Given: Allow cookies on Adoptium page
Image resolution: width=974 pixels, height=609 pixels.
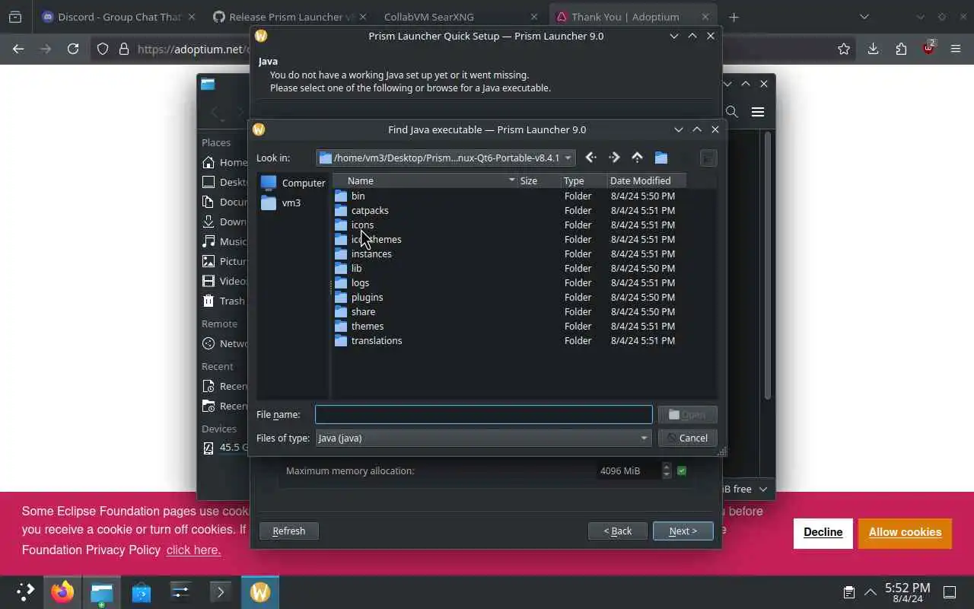Looking at the screenshot, I should (905, 532).
